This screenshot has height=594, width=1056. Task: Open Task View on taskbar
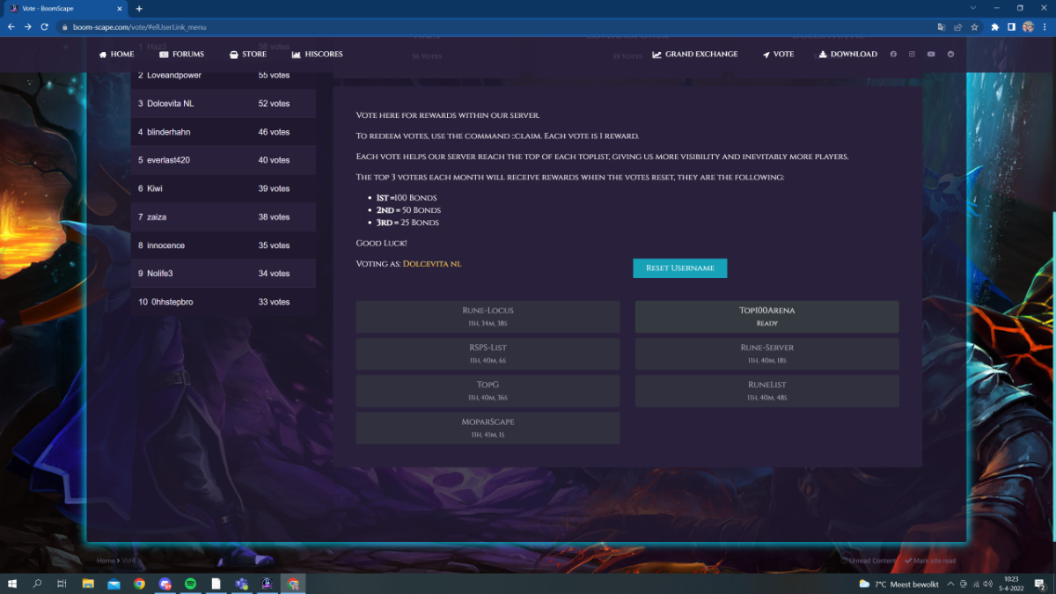[62, 583]
